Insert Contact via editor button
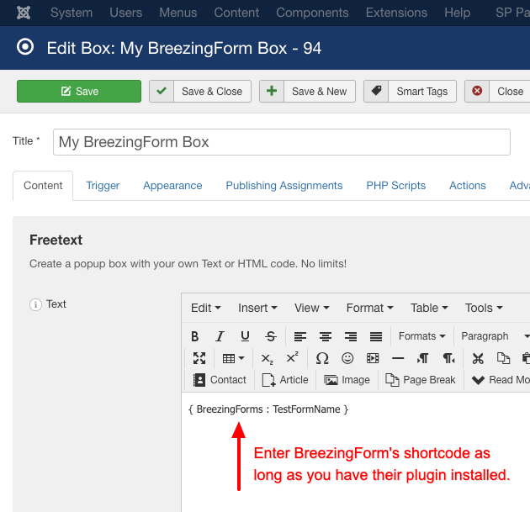Image resolution: width=530 pixels, height=512 pixels. (x=220, y=380)
